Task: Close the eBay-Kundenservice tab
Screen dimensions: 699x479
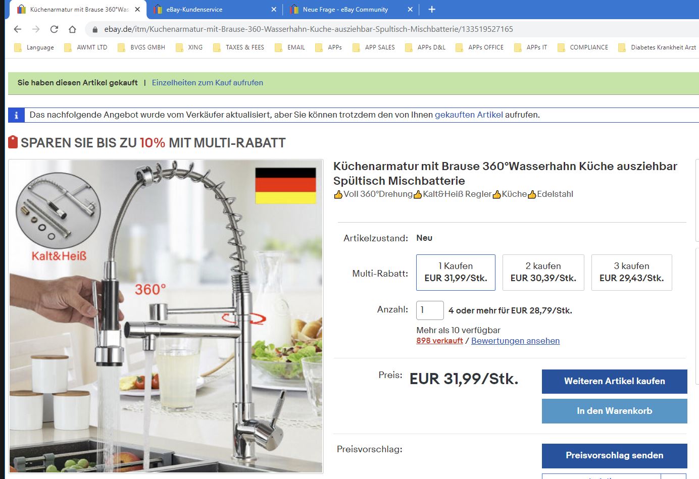Action: click(x=274, y=9)
